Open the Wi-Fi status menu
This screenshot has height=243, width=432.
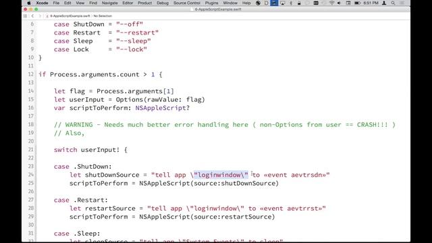click(331, 3)
